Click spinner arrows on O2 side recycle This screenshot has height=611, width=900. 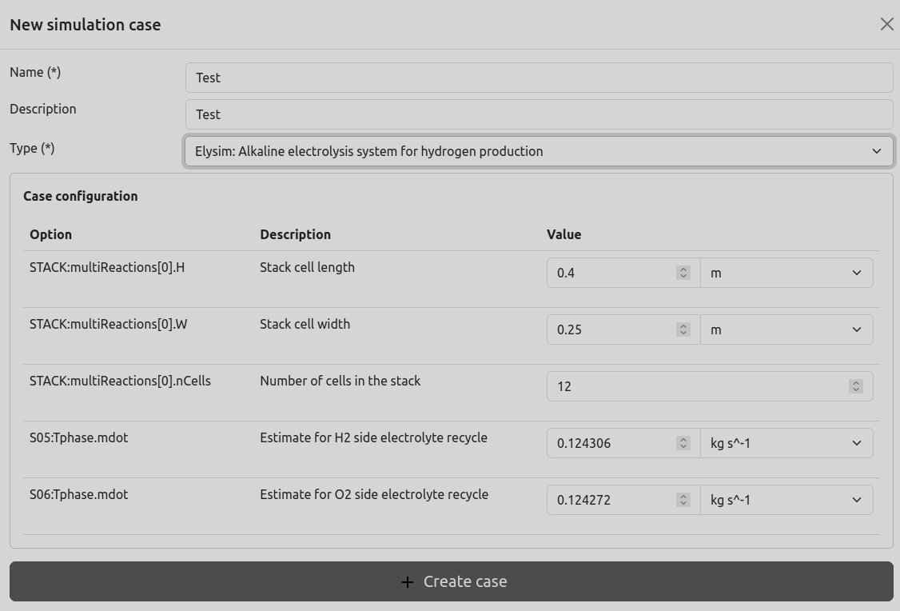(683, 500)
